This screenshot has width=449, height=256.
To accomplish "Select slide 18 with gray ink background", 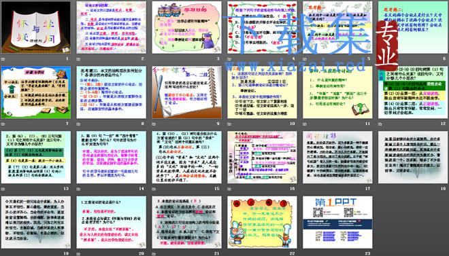I will [x=413, y=157].
